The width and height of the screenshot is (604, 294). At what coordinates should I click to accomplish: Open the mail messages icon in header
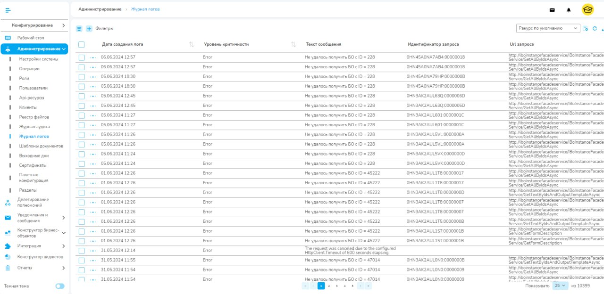click(x=552, y=9)
